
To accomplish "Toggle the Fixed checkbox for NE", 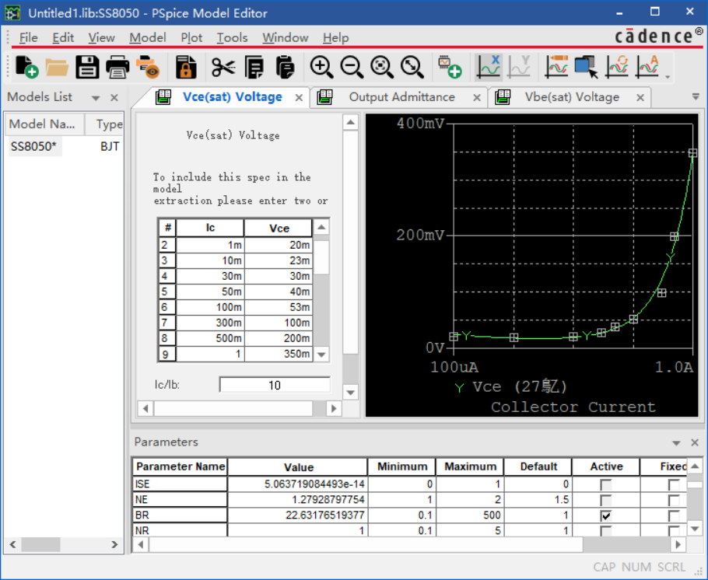I will click(x=674, y=500).
